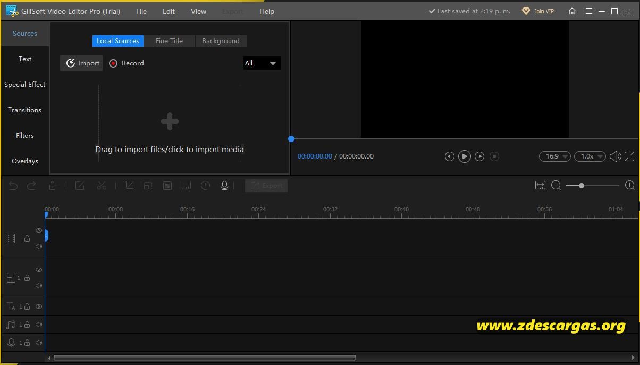Hide the picture-in-picture track eye icon
The width and height of the screenshot is (640, 365).
coord(39,270)
